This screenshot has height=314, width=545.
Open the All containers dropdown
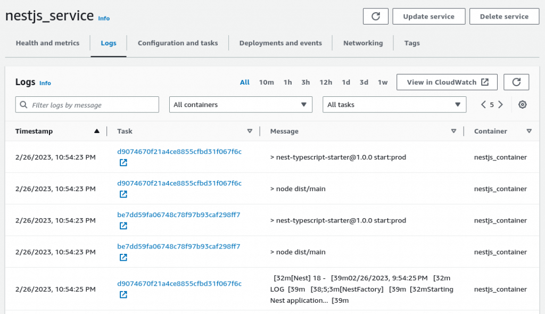(x=241, y=104)
